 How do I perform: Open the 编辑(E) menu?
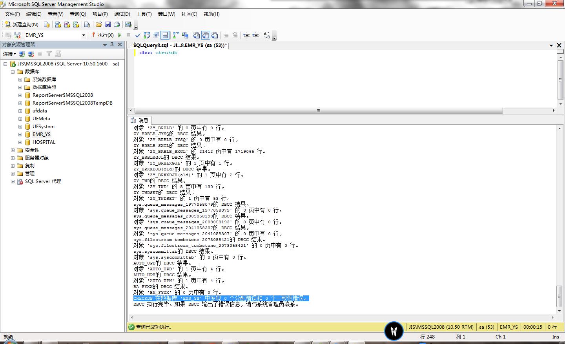click(34, 14)
